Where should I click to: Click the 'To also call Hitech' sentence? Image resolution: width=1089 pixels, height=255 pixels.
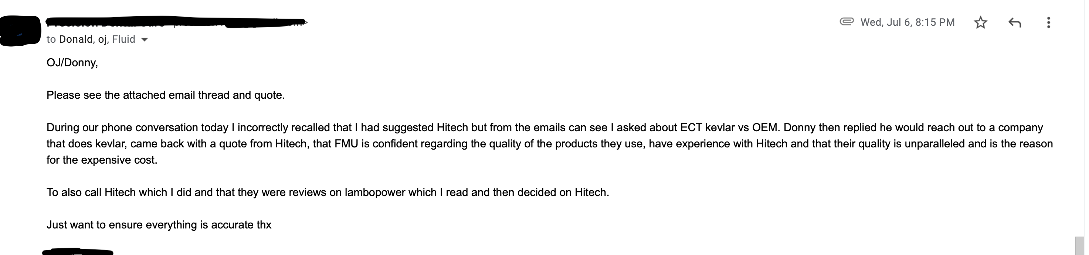click(x=328, y=193)
